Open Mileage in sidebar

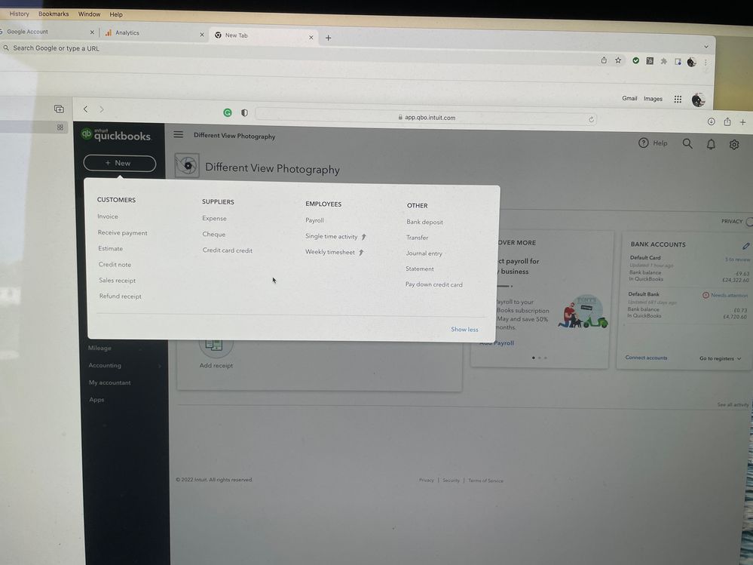point(99,348)
